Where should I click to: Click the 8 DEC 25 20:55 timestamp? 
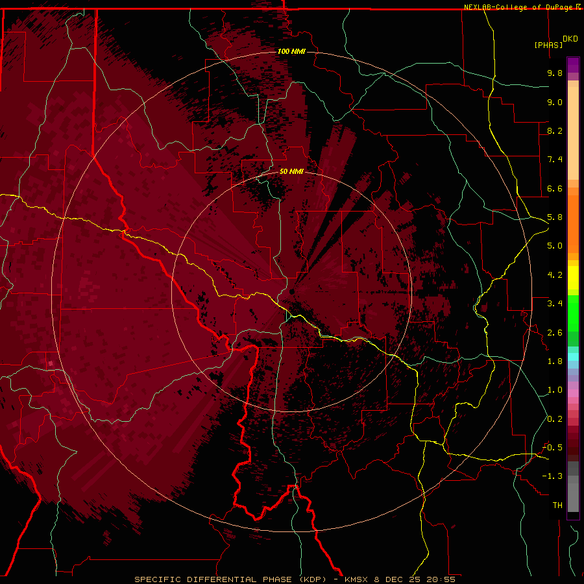[x=415, y=579]
